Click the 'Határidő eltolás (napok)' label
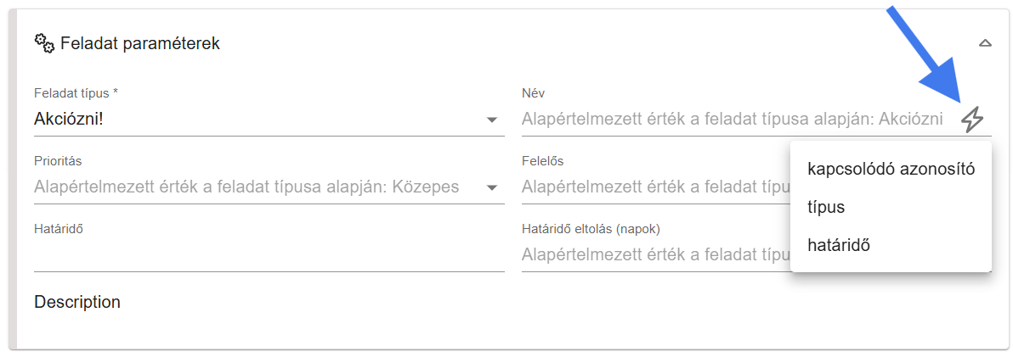Image resolution: width=1013 pixels, height=357 pixels. (591, 228)
